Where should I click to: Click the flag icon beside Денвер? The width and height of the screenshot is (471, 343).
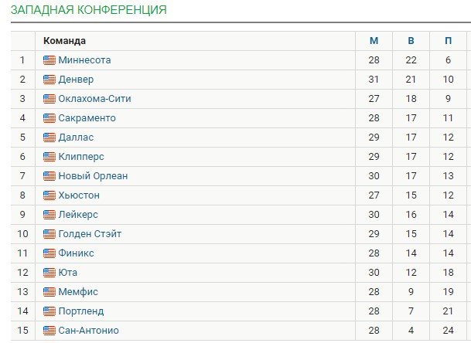tap(49, 80)
